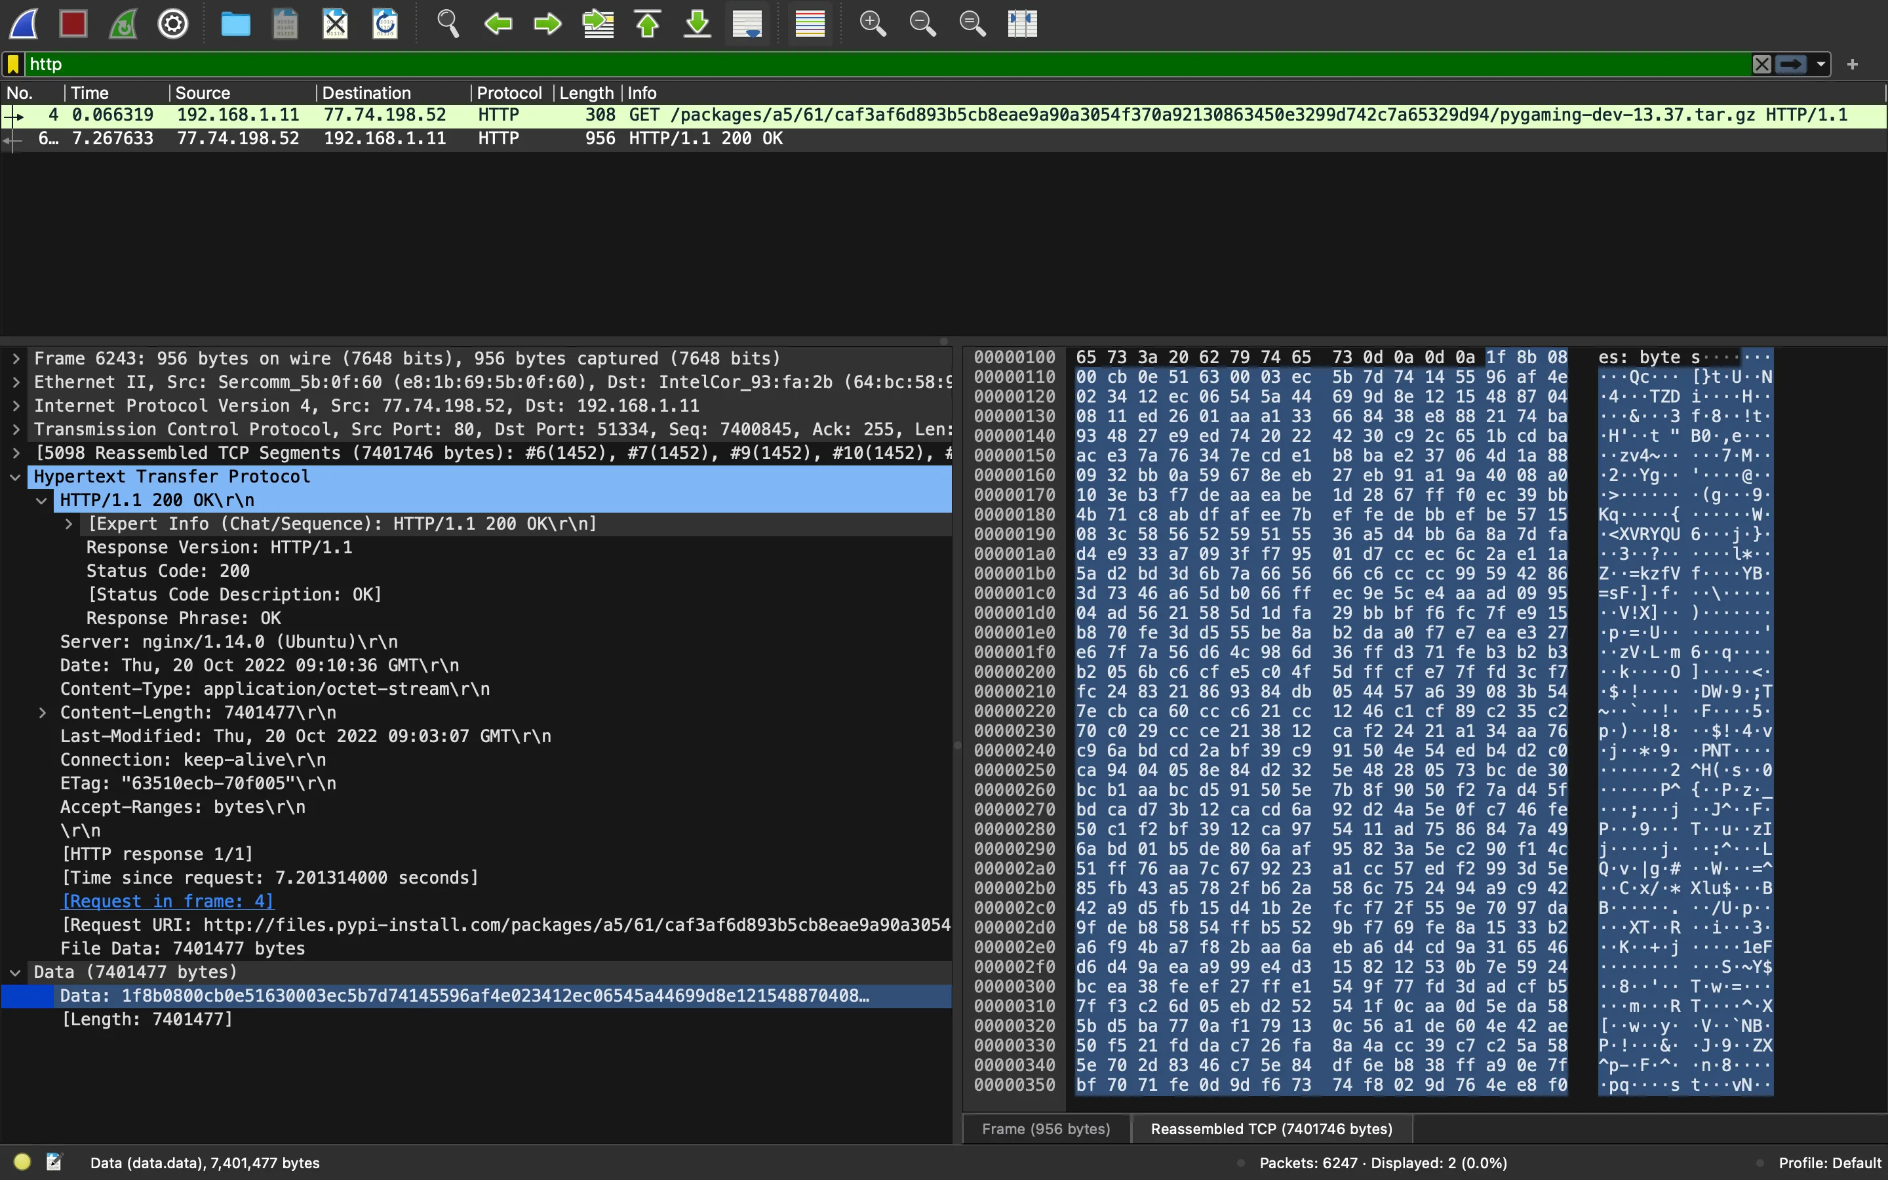Expand the Content-Length field
The height and width of the screenshot is (1180, 1888).
(42, 713)
